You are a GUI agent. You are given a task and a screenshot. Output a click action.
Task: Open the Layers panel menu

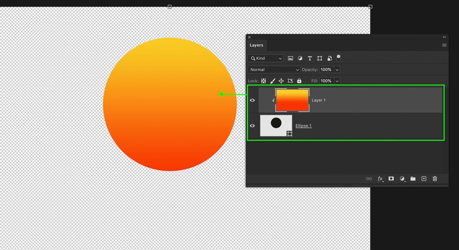[x=444, y=45]
